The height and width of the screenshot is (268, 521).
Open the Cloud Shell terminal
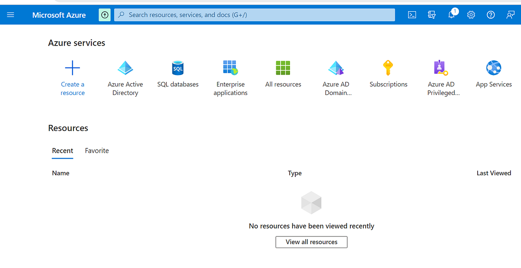(x=412, y=14)
